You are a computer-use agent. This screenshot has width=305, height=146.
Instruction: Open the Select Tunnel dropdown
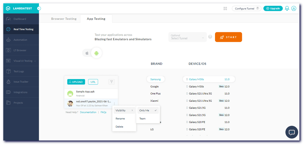tap(188, 37)
